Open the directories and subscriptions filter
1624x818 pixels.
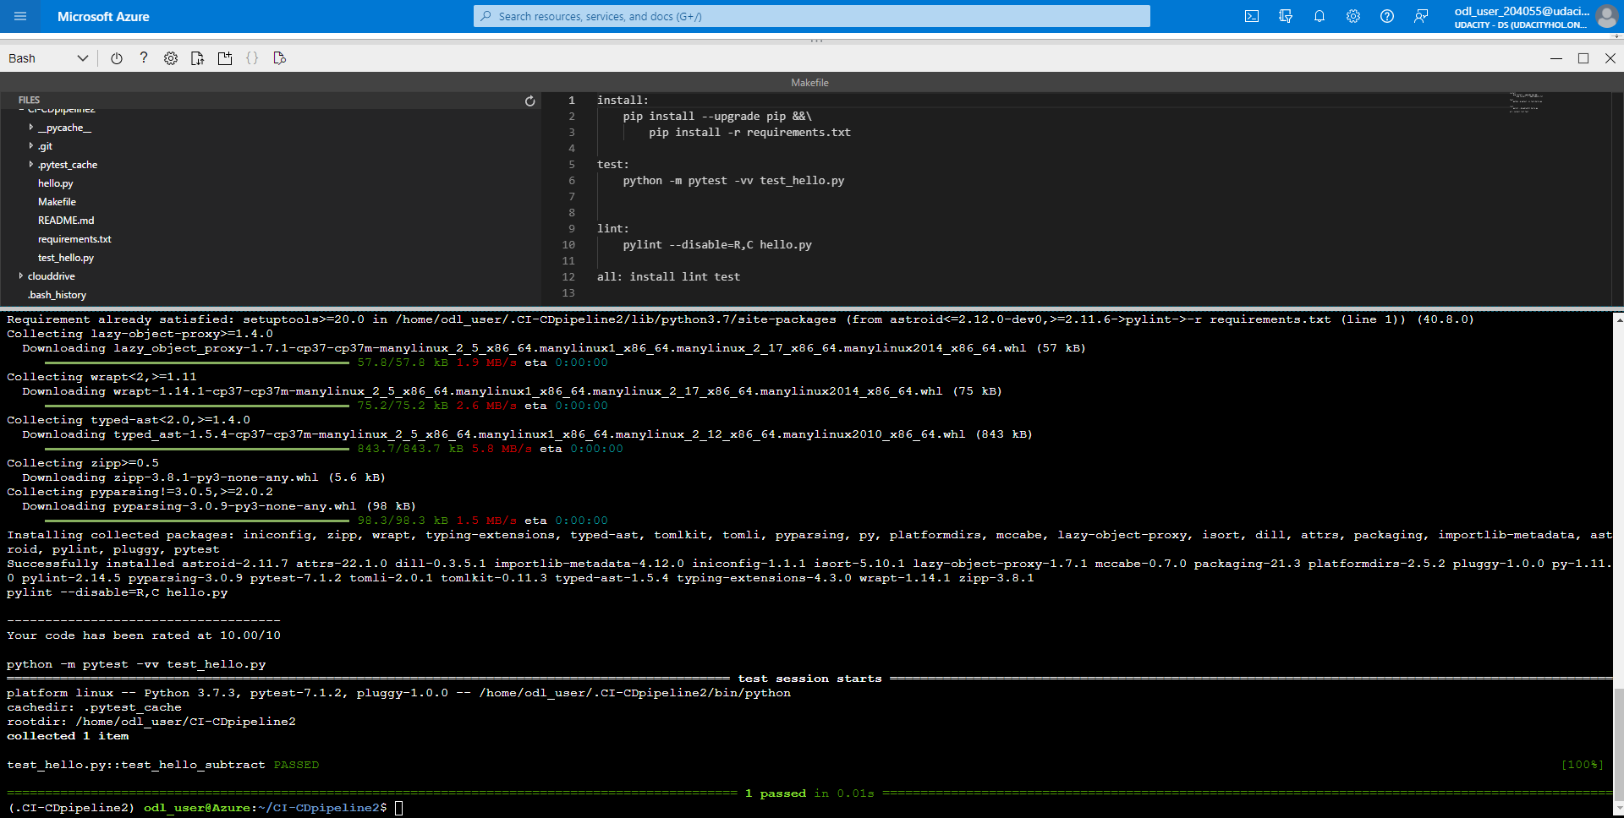tap(1286, 15)
